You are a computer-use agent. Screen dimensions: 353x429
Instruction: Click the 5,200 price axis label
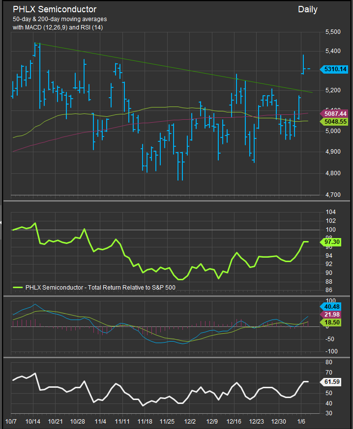tap(333, 90)
